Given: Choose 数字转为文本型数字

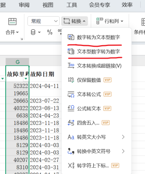Looking at the screenshot, I should click(x=97, y=37).
